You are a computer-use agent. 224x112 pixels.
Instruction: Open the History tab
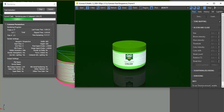tap(206, 12)
